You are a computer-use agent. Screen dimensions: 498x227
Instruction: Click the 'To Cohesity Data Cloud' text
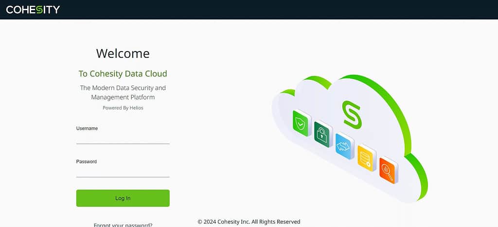pyautogui.click(x=123, y=74)
